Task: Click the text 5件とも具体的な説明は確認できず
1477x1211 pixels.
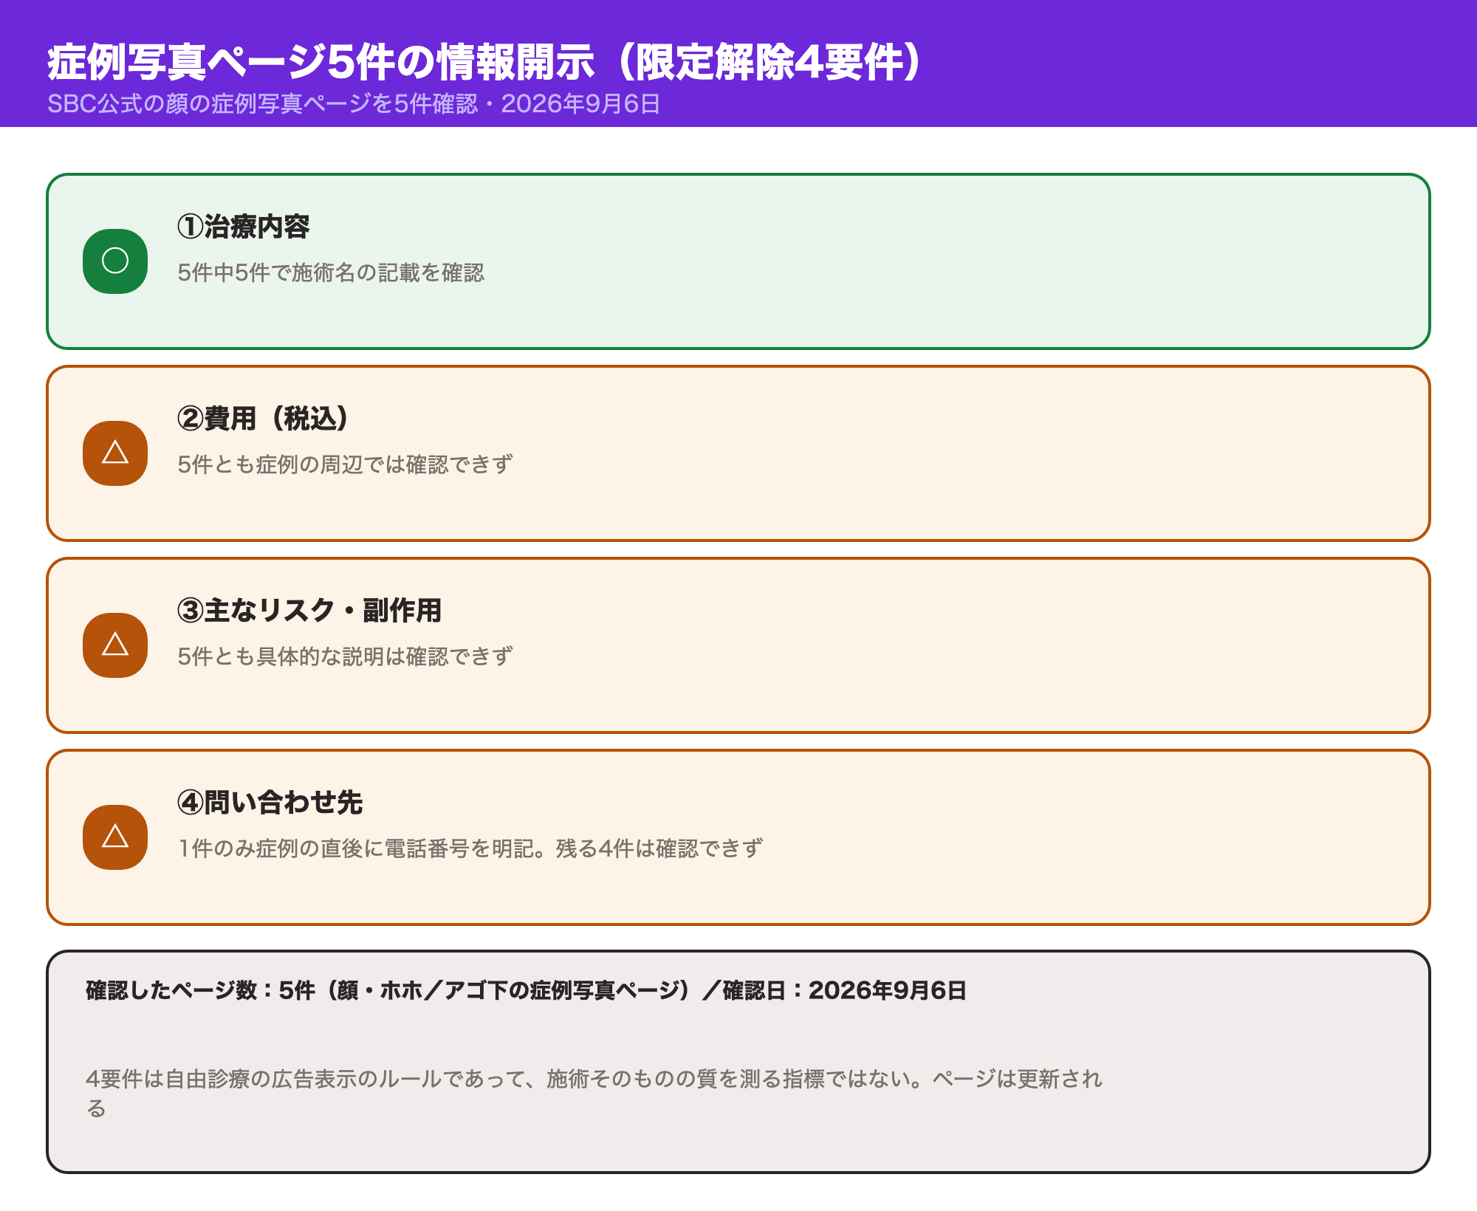Action: coord(345,656)
